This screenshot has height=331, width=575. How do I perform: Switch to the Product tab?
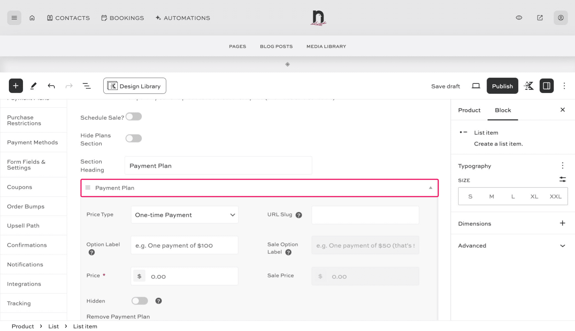[469, 110]
